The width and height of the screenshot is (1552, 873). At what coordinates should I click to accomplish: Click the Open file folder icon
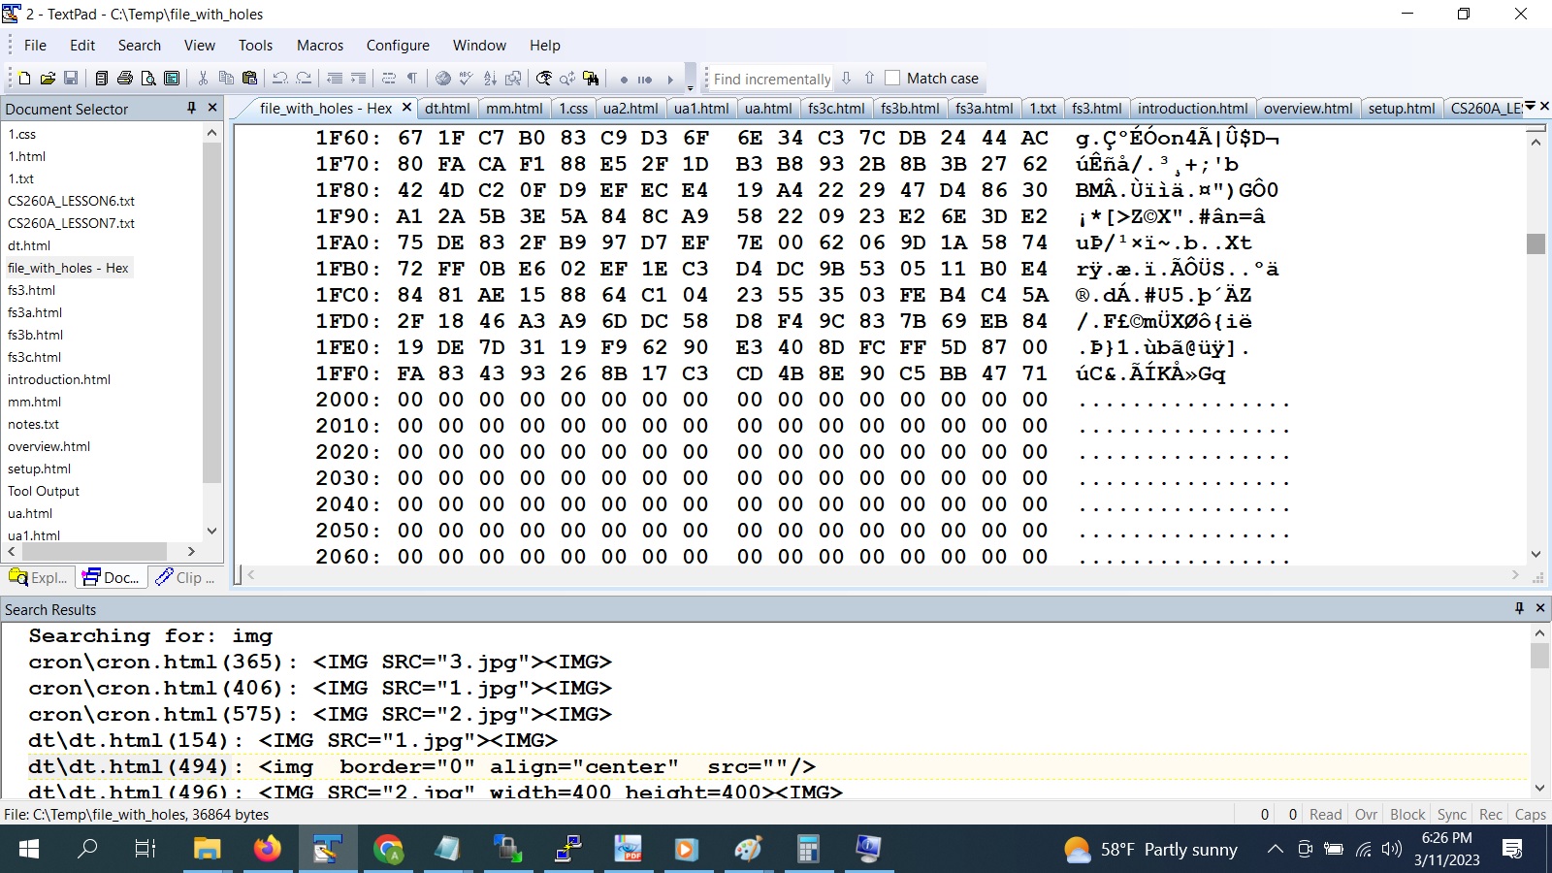(48, 79)
